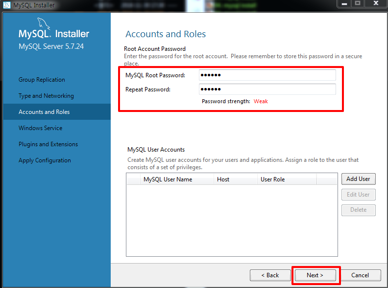Viewport: 388px width, 288px height.
Task: Click the Root Account Password heading
Action: pos(155,49)
